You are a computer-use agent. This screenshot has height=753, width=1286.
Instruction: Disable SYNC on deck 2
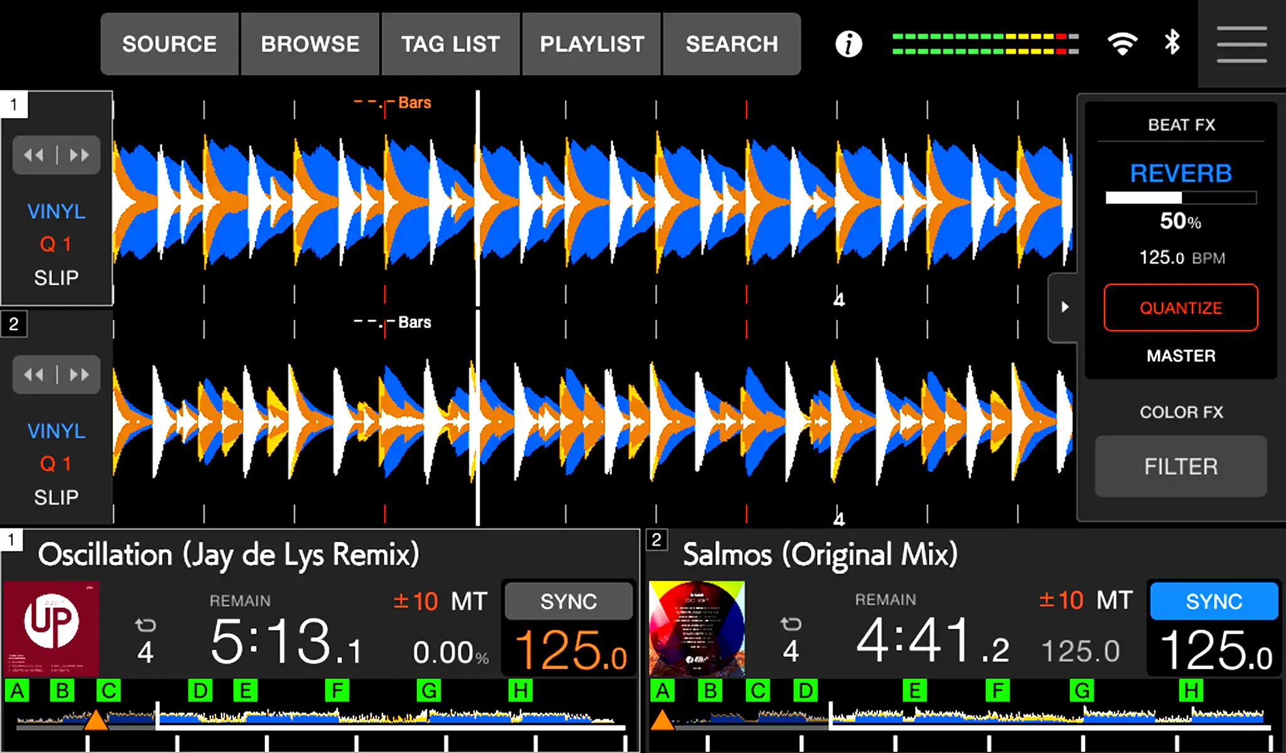[x=1214, y=601]
